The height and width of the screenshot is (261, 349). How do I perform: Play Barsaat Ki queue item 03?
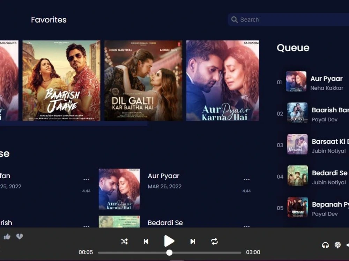tap(312, 144)
